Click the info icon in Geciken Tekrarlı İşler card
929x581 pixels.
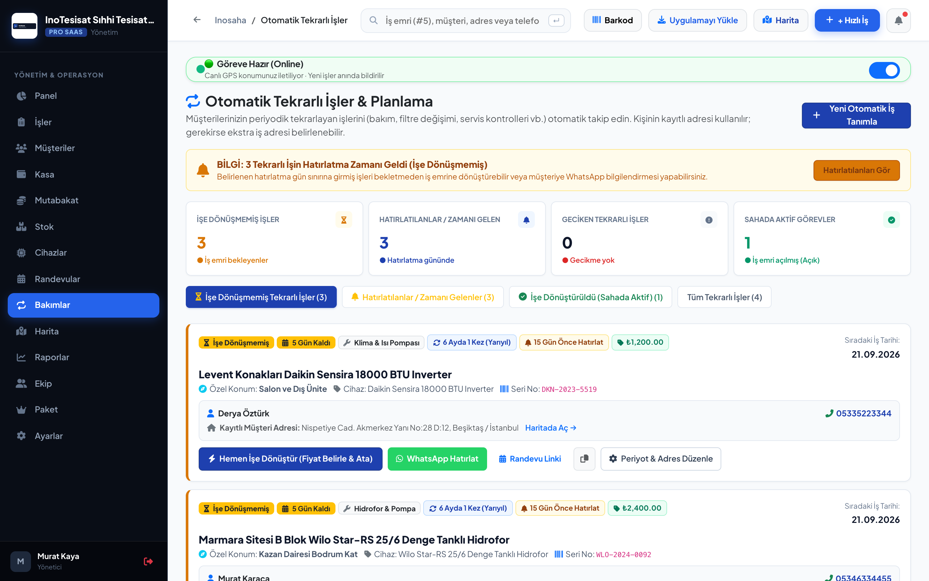coord(709,220)
